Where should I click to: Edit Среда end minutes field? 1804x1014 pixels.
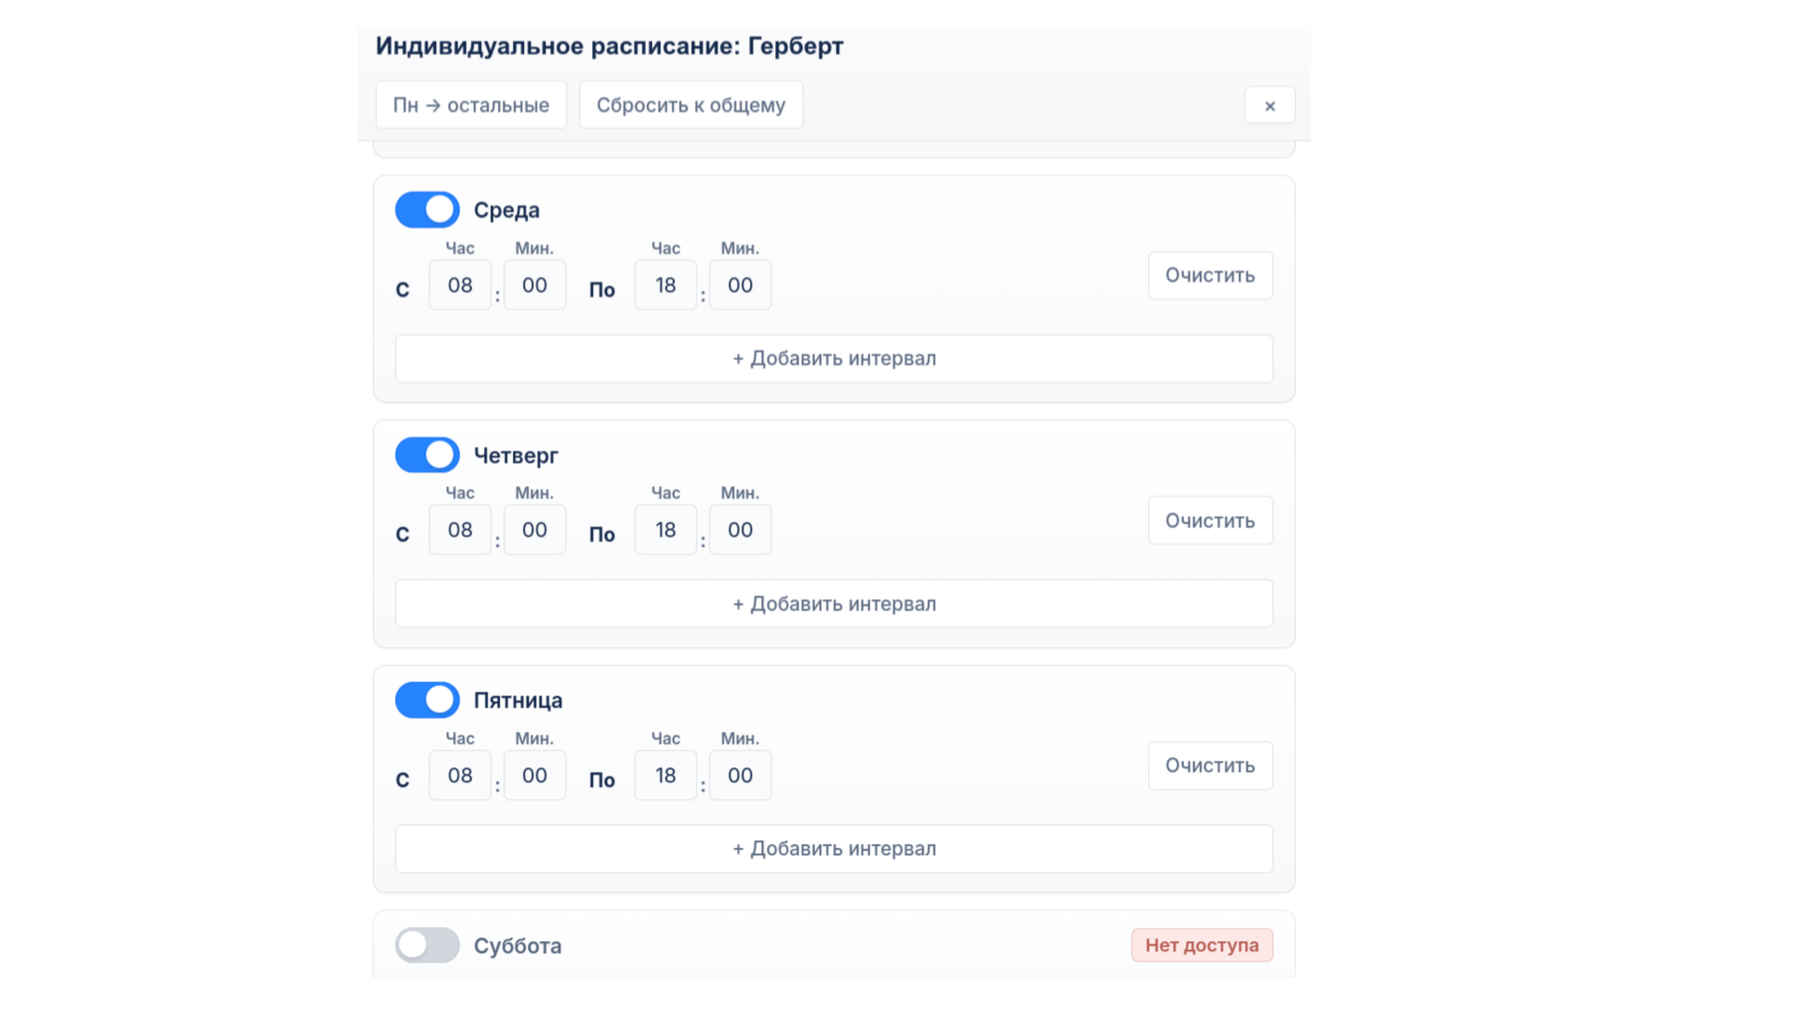pos(740,285)
